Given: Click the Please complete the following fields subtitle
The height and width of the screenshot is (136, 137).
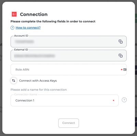Looking at the screenshot, I should (53, 22).
